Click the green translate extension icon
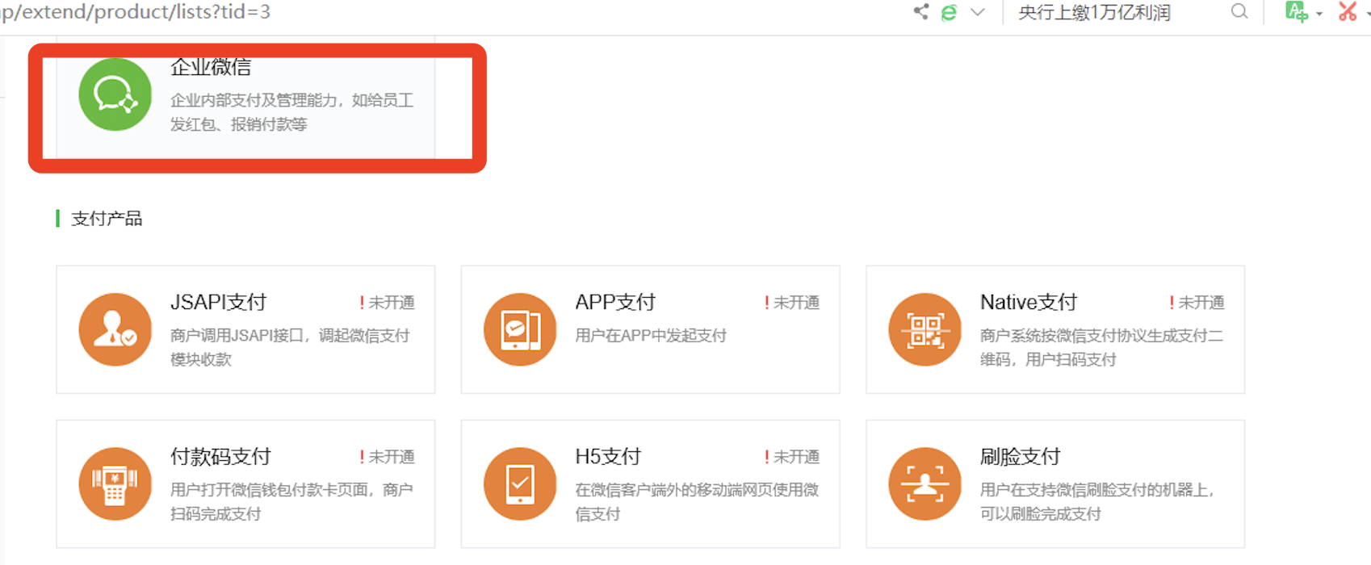Viewport: 1371px width, 565px height. tap(1296, 11)
